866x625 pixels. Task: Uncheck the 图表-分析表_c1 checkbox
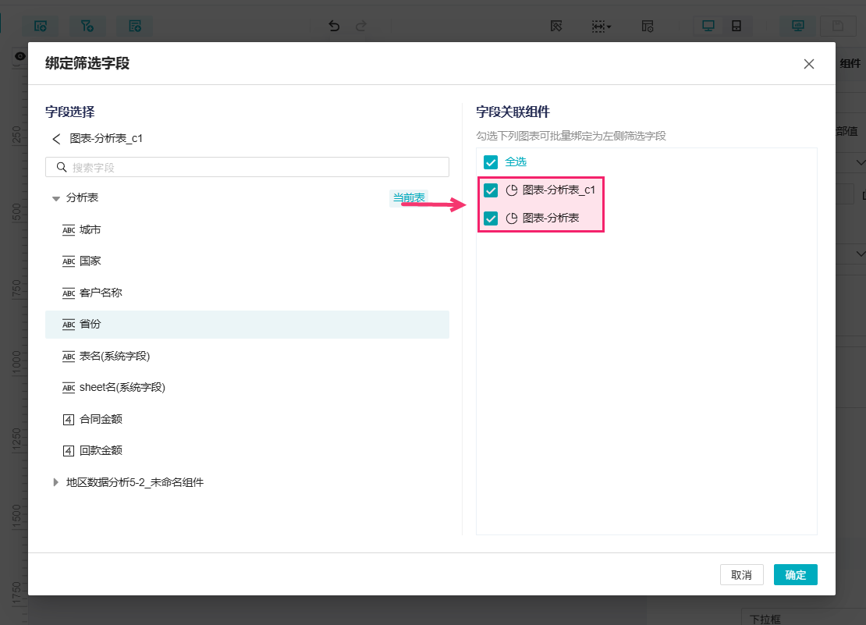[491, 190]
